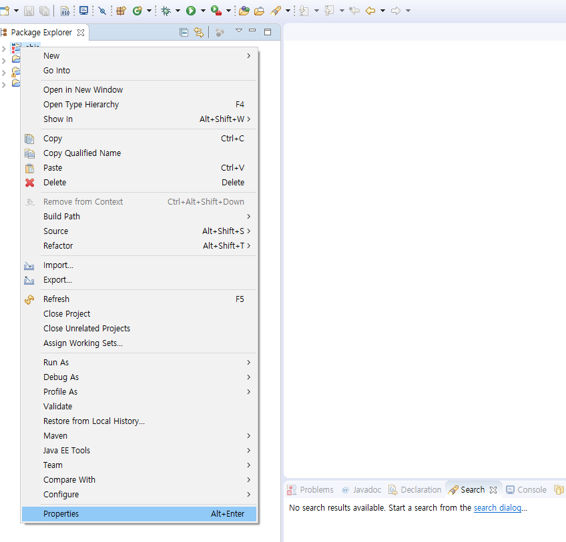The height and width of the screenshot is (542, 566).
Task: Click the Open Type toolbar icon
Action: (x=244, y=11)
